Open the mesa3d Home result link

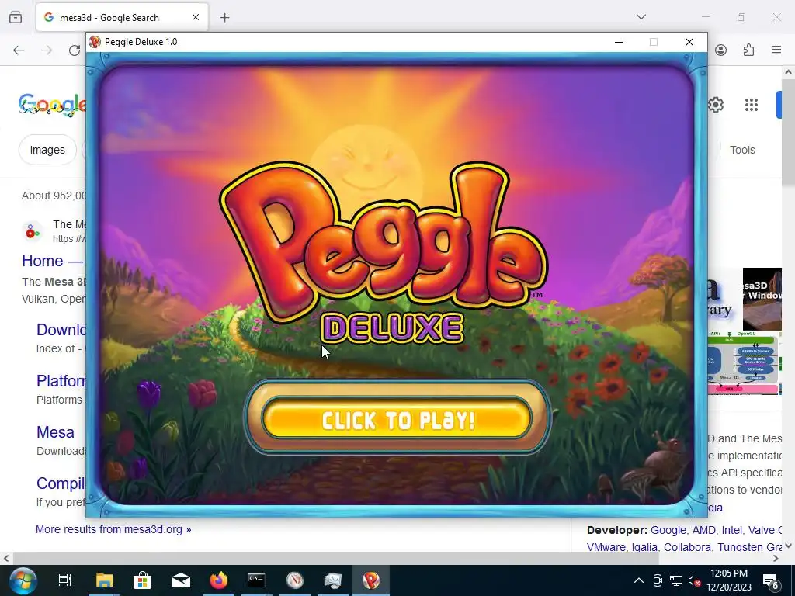(x=52, y=261)
